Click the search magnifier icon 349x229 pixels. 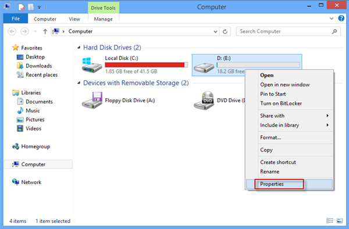[x=334, y=31]
